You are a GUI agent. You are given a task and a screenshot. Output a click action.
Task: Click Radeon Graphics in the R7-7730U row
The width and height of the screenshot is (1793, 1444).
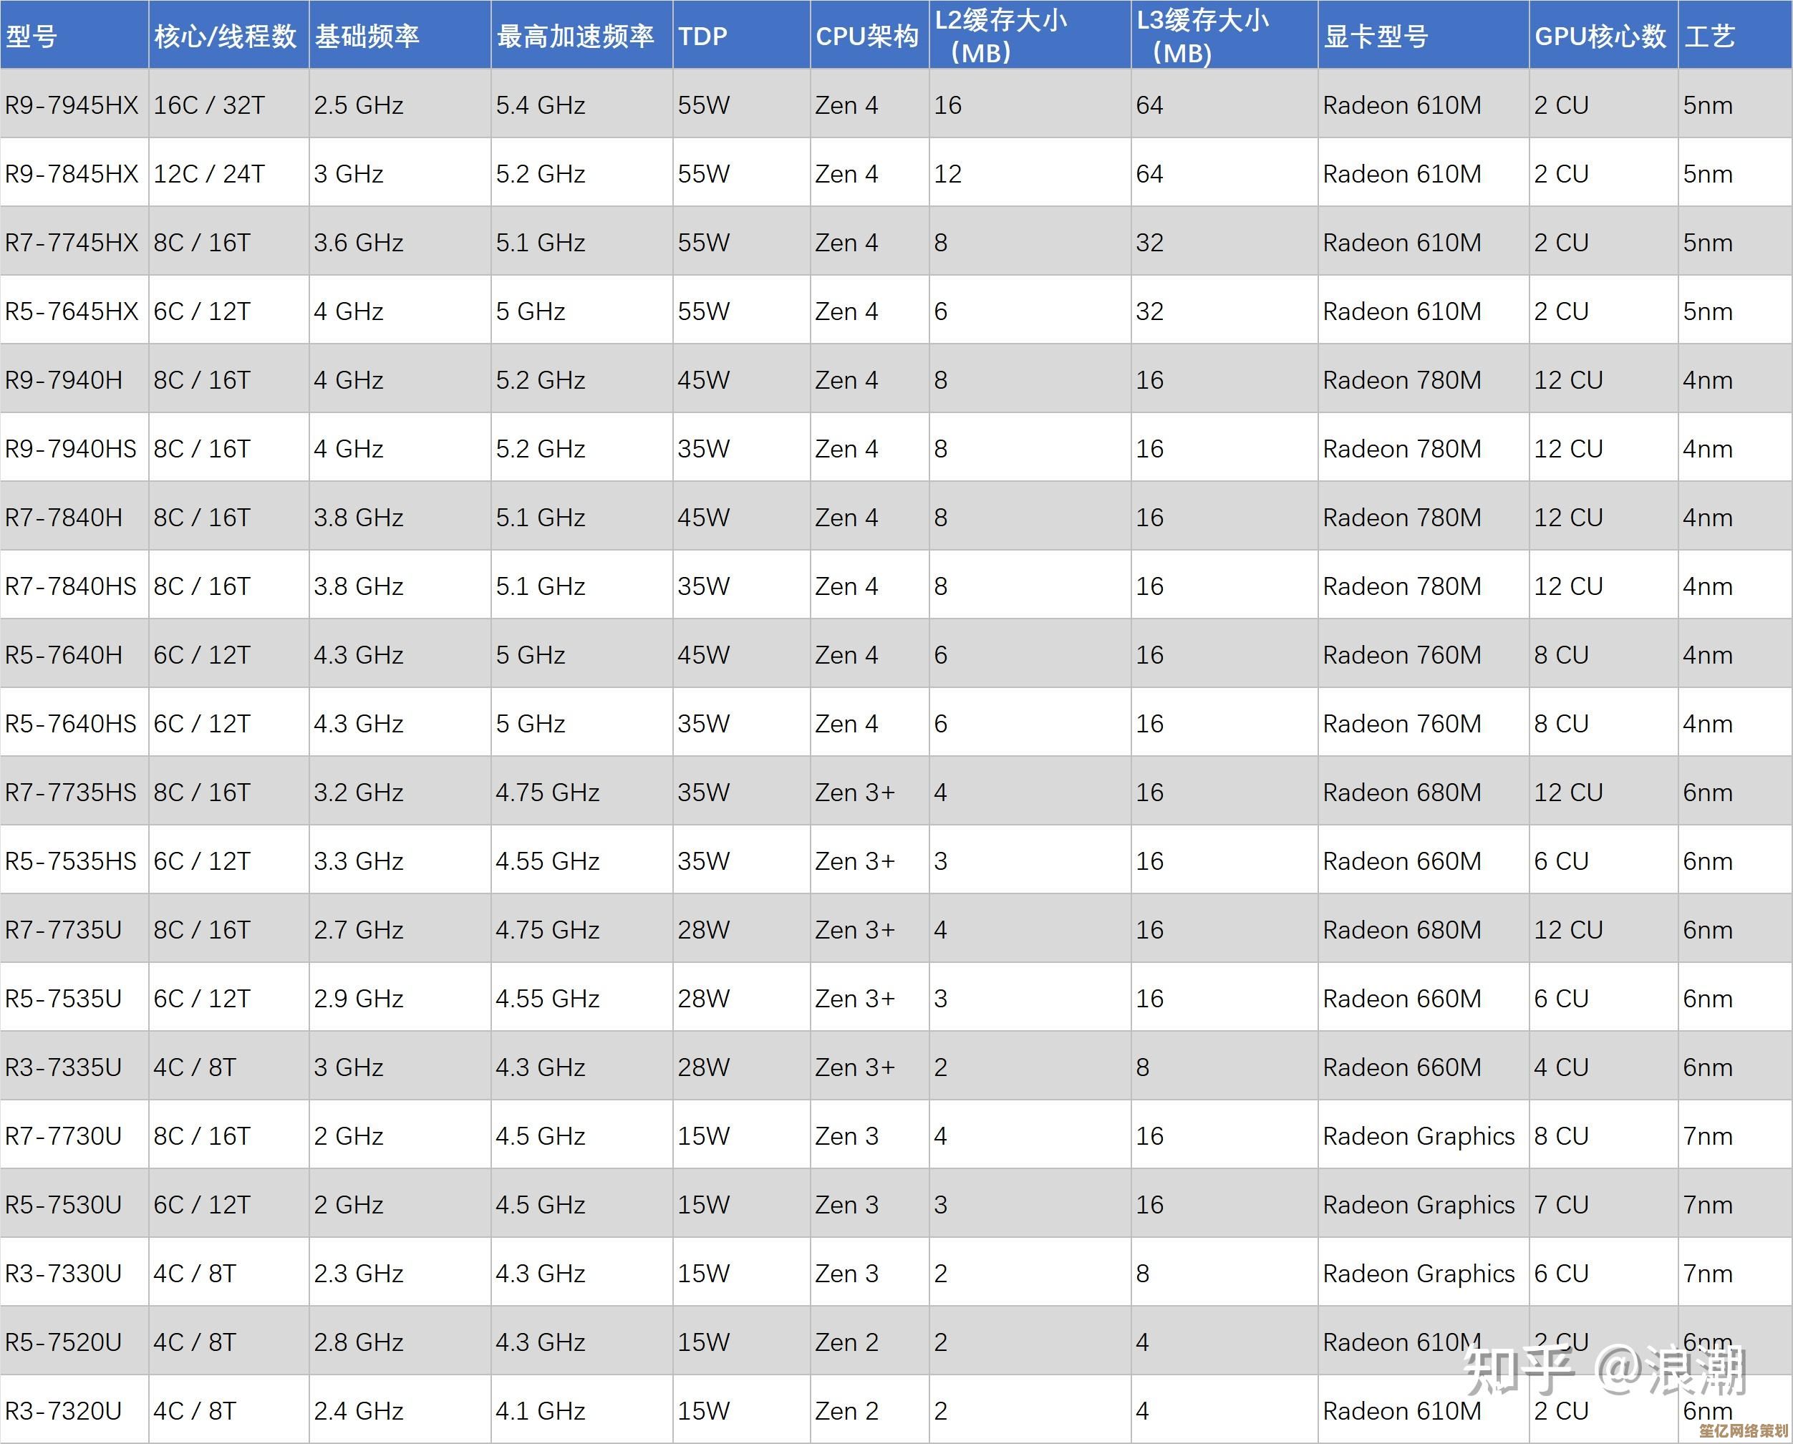tap(1419, 1135)
